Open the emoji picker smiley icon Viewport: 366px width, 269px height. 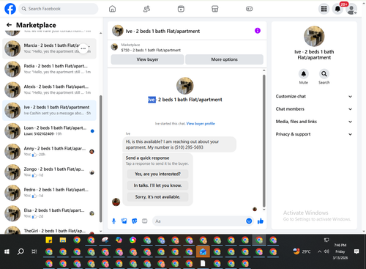click(x=249, y=221)
